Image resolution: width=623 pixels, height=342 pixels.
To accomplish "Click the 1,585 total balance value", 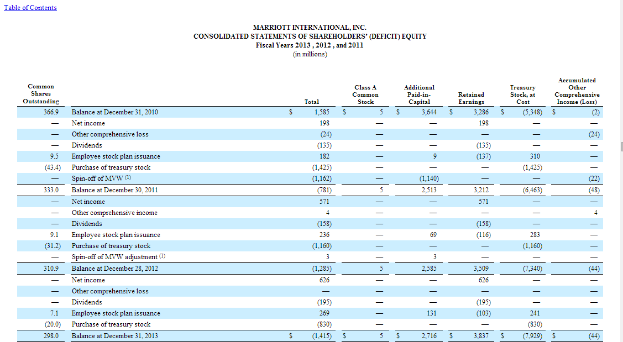I will pos(322,112).
